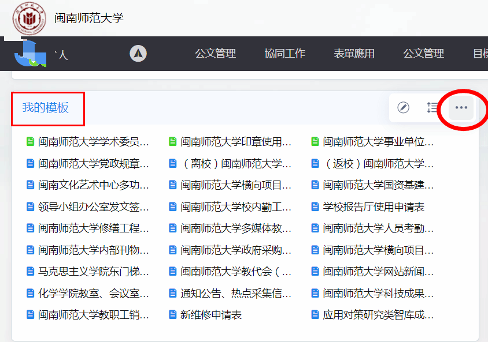Open template 闽南师范大学教代会（…

236,272
